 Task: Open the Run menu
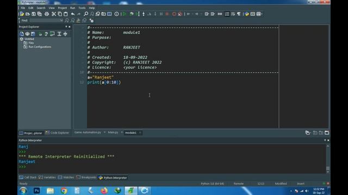[x=72, y=8]
